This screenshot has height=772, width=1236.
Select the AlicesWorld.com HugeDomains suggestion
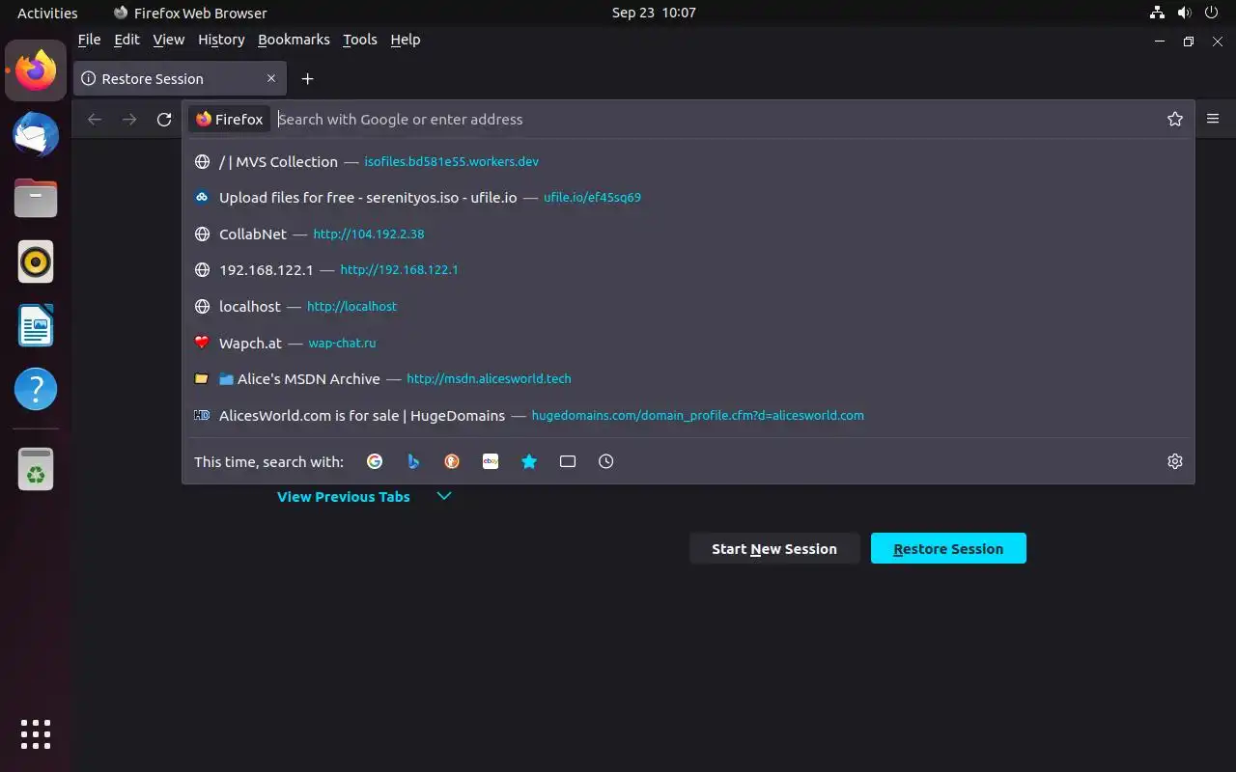[688, 415]
